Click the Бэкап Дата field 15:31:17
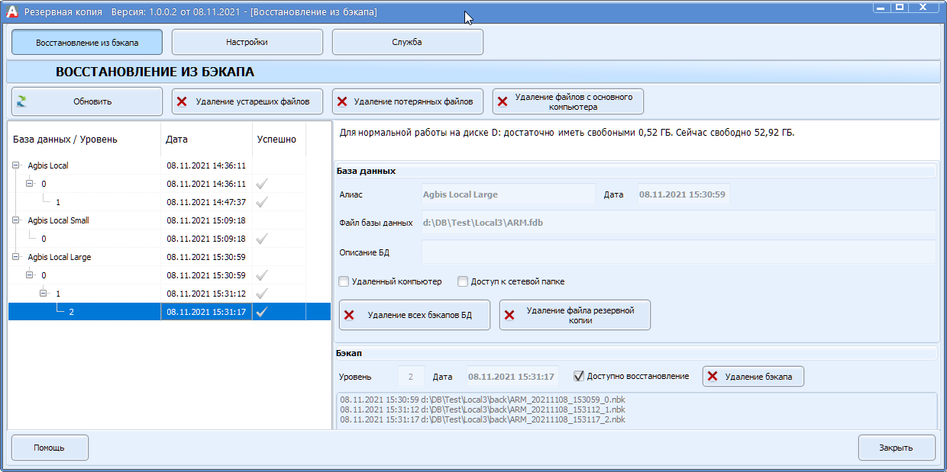This screenshot has width=947, height=472. point(512,377)
